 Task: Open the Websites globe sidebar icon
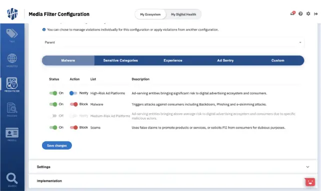[x=12, y=60]
